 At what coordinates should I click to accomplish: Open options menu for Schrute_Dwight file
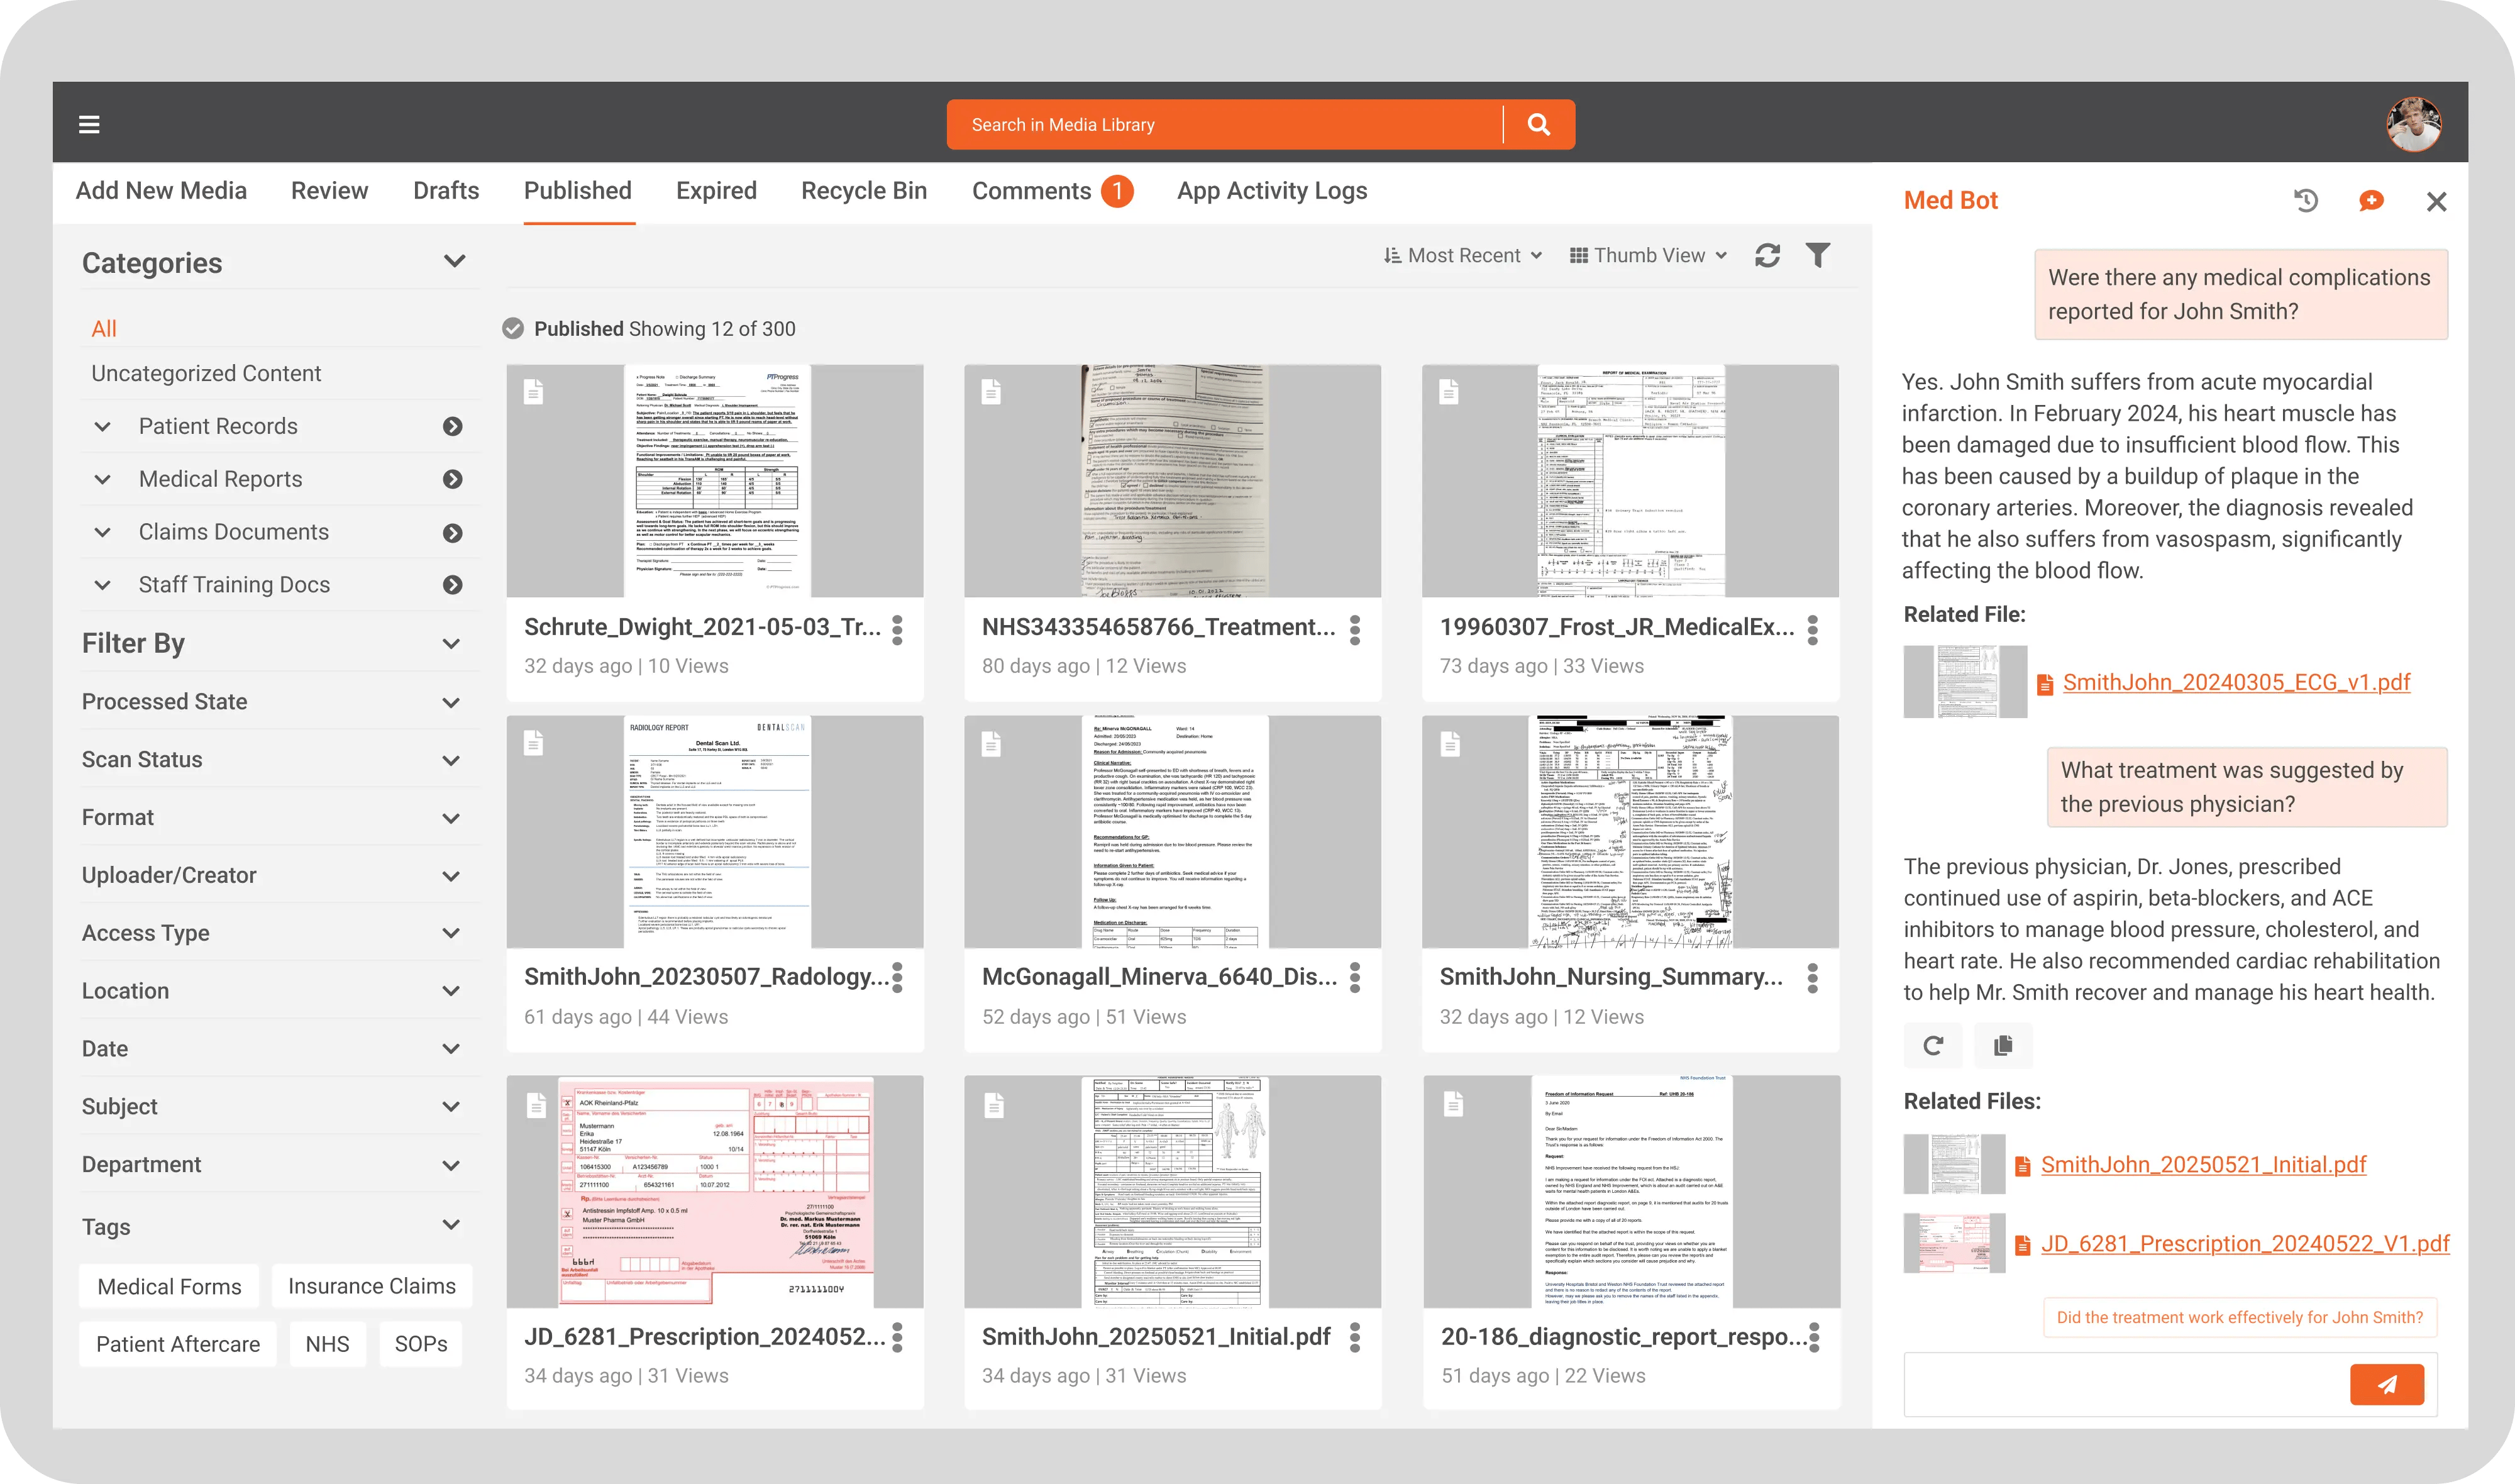point(898,630)
